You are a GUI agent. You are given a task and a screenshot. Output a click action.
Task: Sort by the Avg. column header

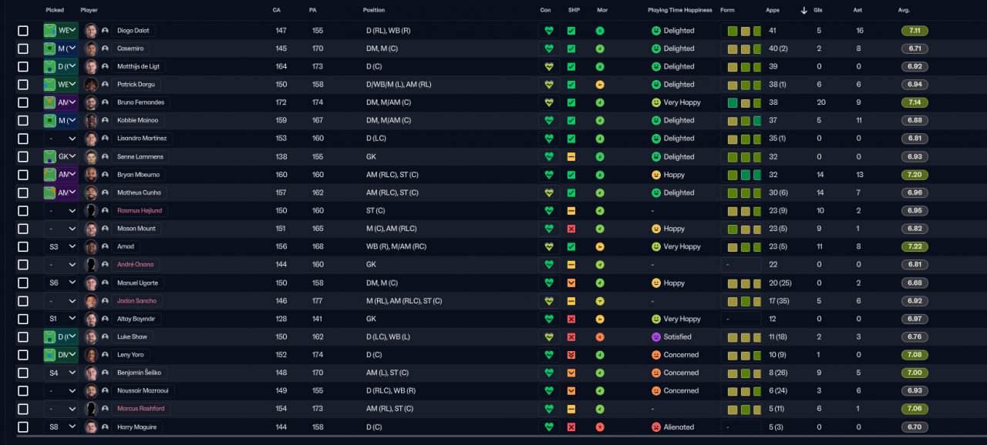click(x=904, y=10)
